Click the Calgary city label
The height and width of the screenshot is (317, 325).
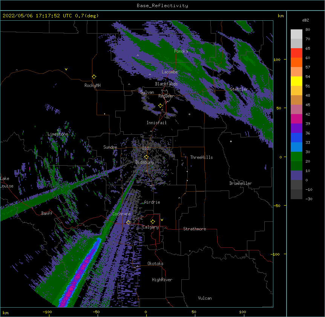coord(150,227)
